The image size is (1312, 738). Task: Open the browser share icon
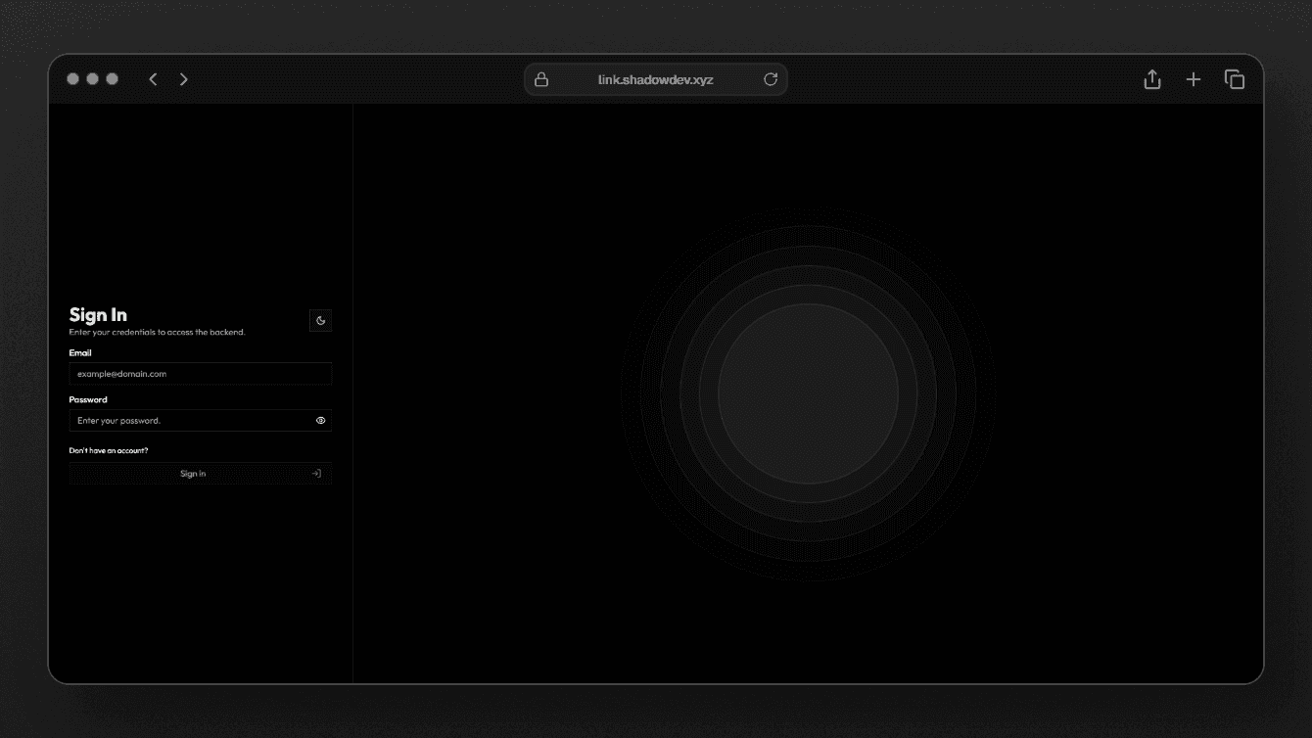click(1152, 79)
